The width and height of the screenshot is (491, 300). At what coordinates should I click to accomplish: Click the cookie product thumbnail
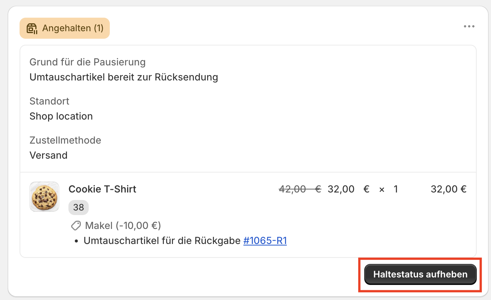coord(44,197)
